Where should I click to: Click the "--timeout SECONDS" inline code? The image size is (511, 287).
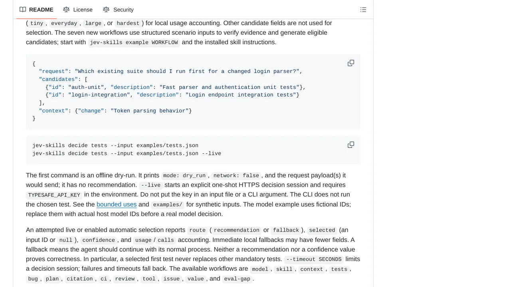point(314,259)
